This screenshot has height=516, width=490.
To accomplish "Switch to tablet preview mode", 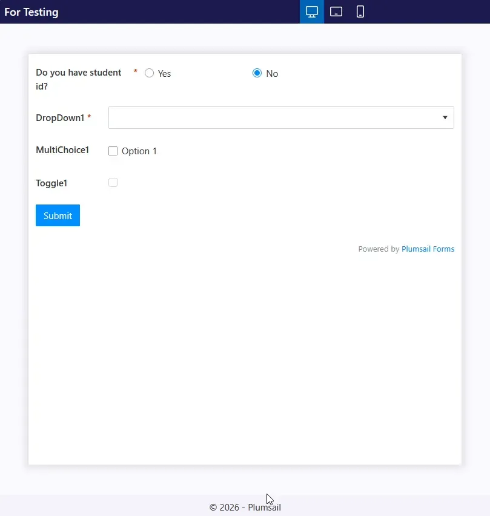I will click(336, 11).
